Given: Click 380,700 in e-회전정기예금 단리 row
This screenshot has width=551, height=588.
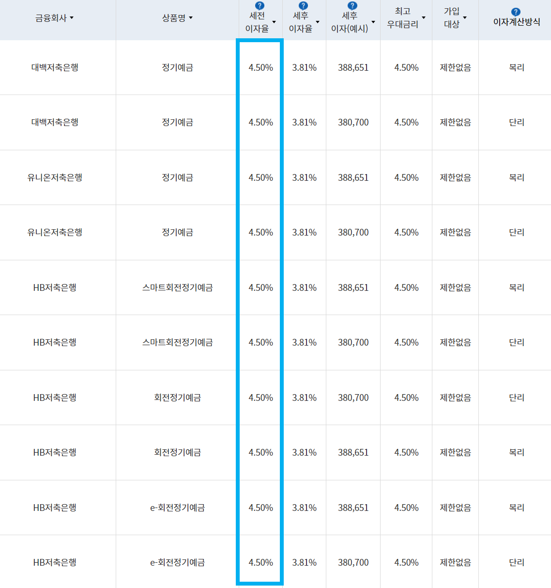Looking at the screenshot, I should (353, 562).
